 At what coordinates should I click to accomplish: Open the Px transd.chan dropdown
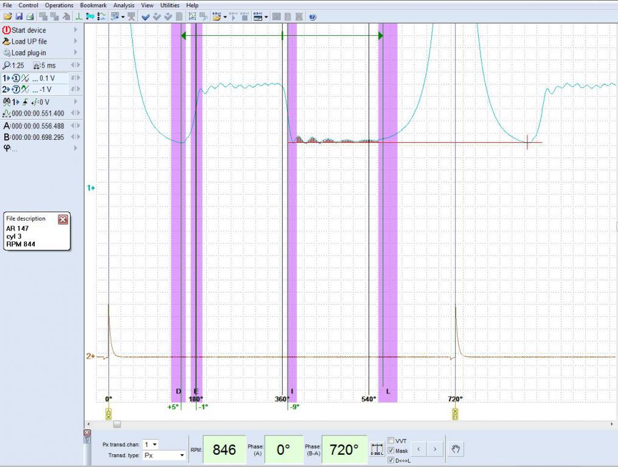151,445
